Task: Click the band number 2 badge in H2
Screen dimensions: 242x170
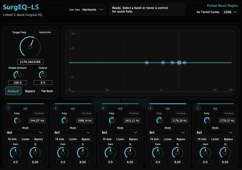Action: click(x=56, y=108)
